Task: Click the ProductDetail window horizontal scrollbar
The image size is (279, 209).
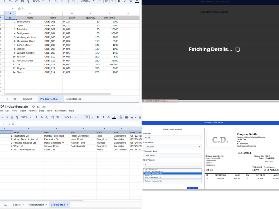Action: pos(58,94)
